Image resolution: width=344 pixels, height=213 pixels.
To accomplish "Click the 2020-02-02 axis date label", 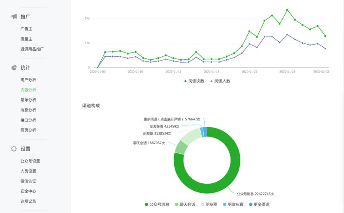I will tap(321, 72).
